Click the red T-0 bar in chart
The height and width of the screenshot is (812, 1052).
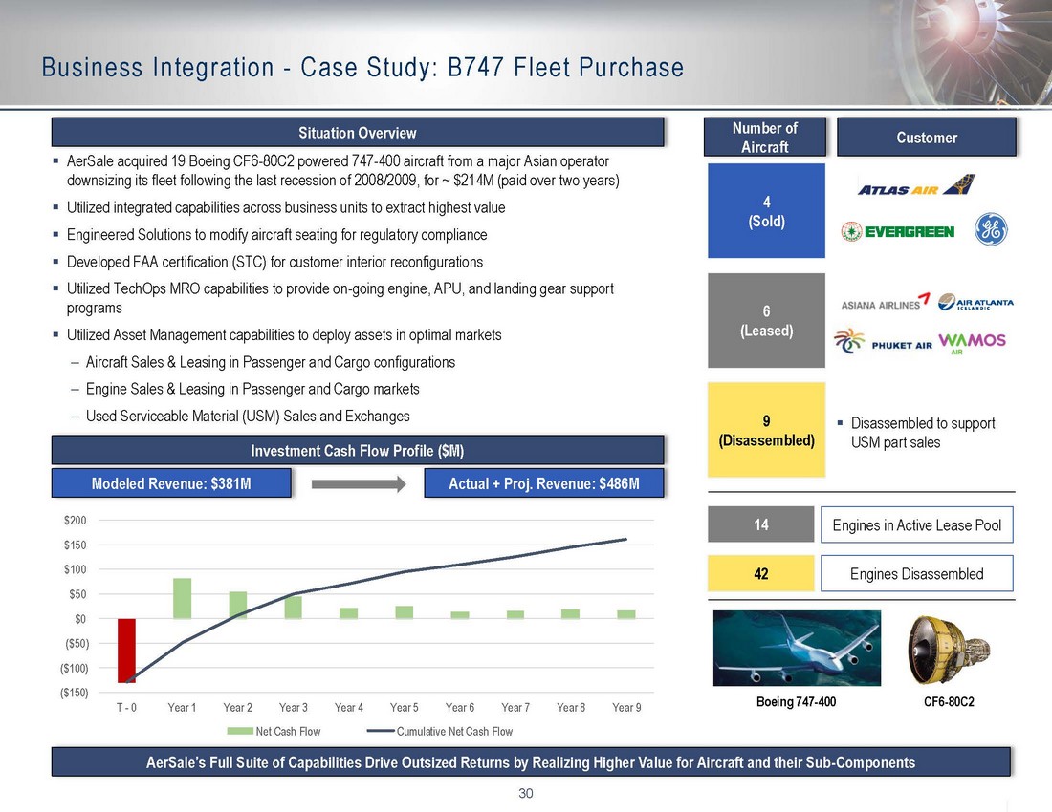126,651
